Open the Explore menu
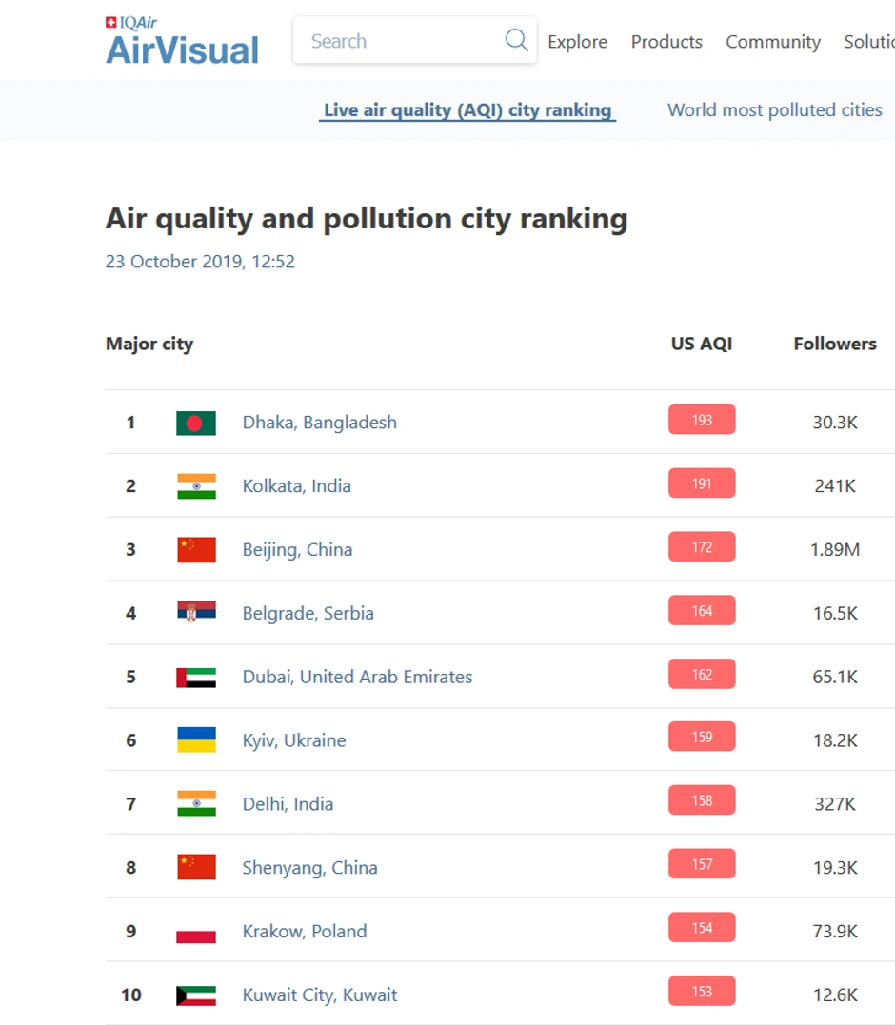This screenshot has height=1025, width=895. [577, 42]
